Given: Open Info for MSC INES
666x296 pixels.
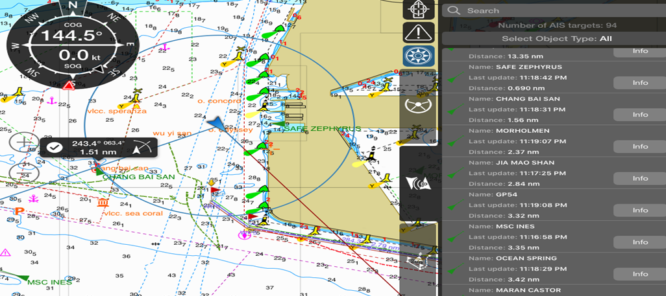Looking at the screenshot, I should click(x=639, y=242).
